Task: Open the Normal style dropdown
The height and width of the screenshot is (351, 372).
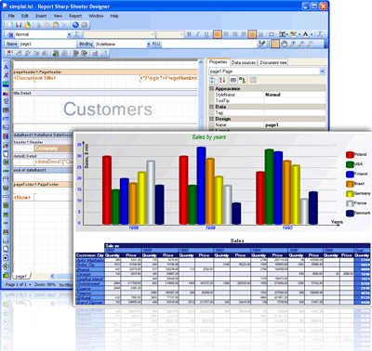Action: point(69,34)
